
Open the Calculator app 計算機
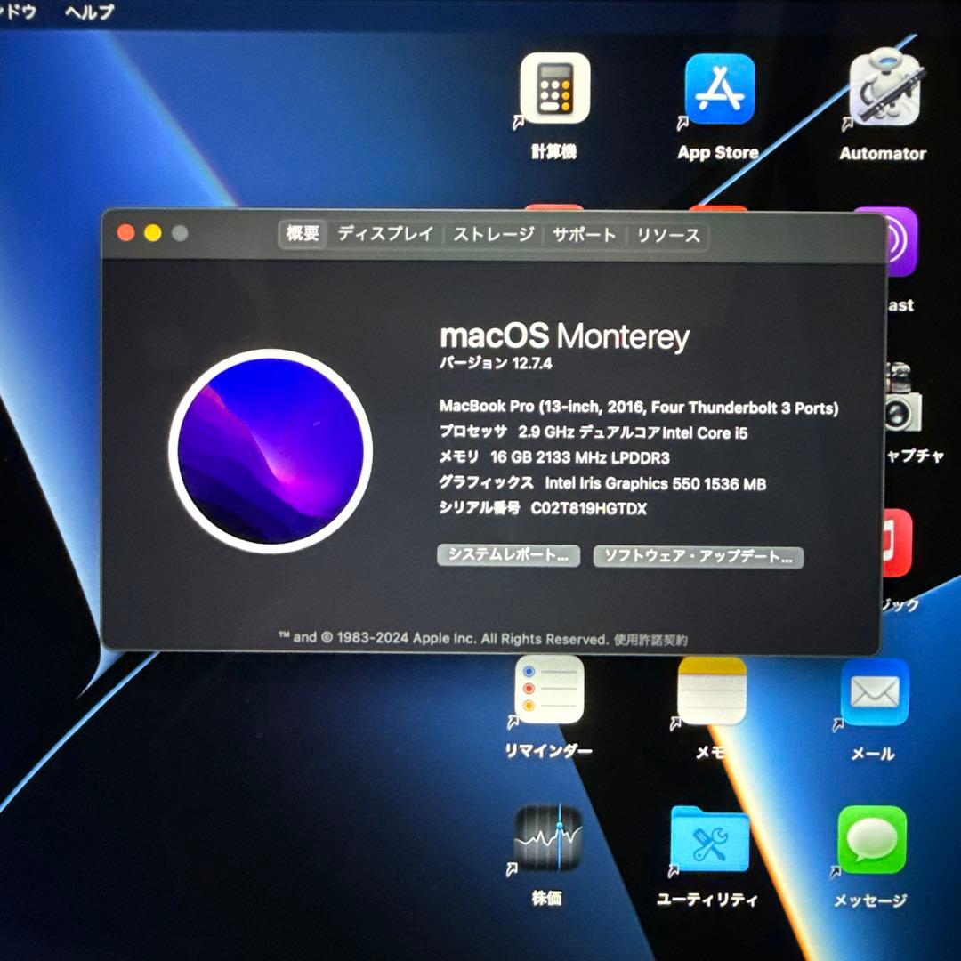click(x=553, y=89)
